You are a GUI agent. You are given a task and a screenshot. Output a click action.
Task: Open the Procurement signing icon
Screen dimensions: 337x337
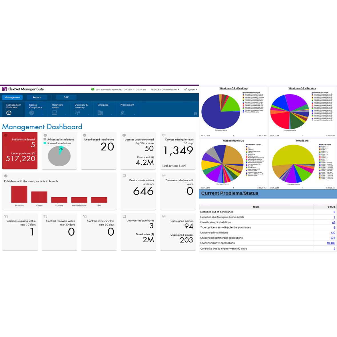(123, 113)
